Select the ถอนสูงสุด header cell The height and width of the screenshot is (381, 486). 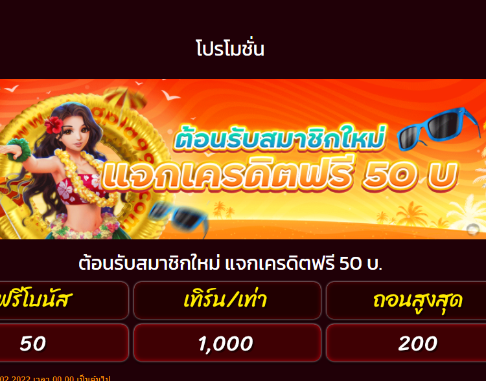(406, 300)
